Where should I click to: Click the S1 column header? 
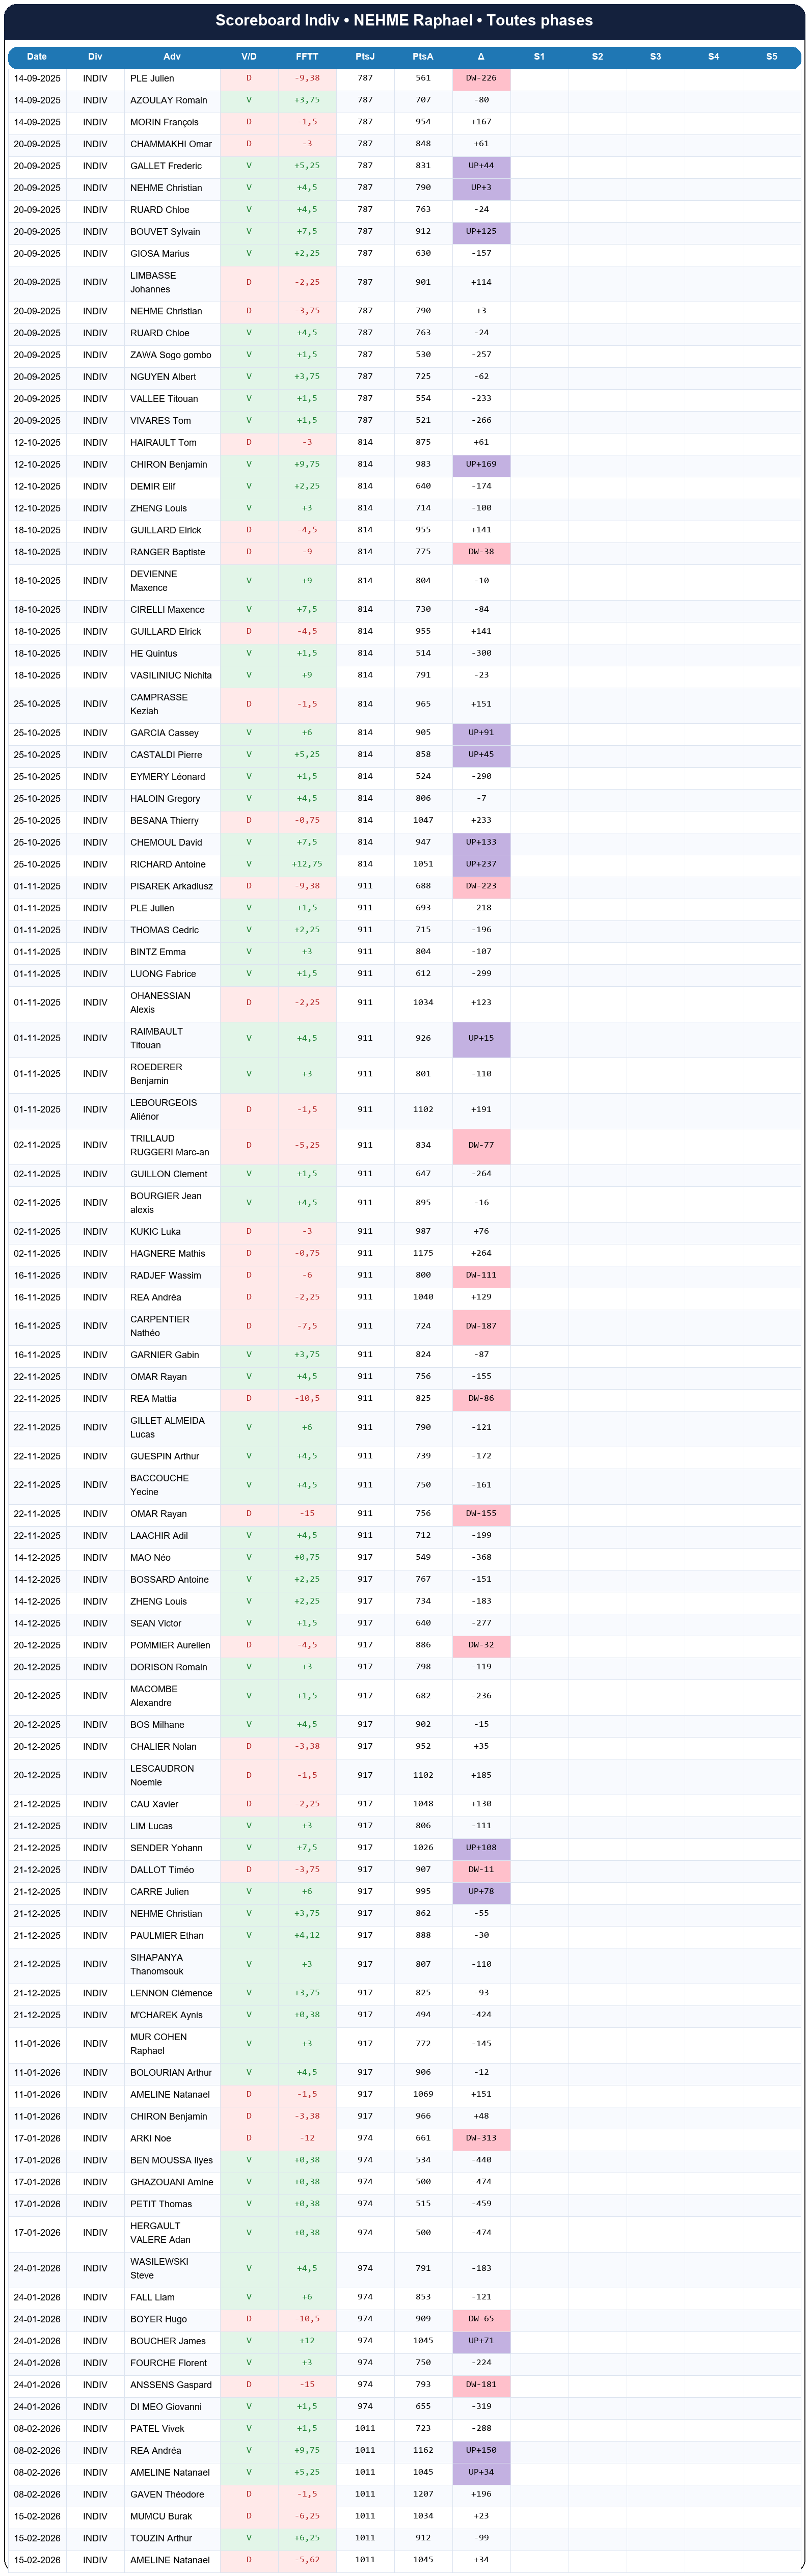pos(539,57)
